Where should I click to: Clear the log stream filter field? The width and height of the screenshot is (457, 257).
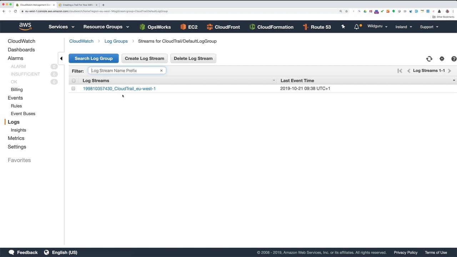(x=161, y=71)
